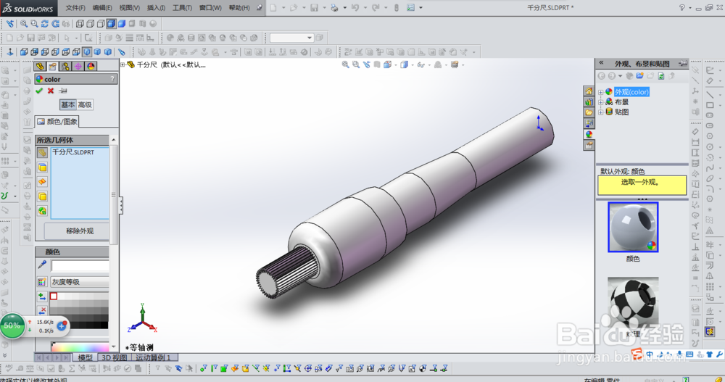
Task: Click the New document icon
Action: [274, 8]
